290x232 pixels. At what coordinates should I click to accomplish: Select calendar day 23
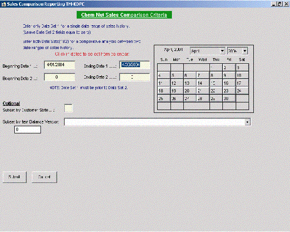[x=229, y=91]
